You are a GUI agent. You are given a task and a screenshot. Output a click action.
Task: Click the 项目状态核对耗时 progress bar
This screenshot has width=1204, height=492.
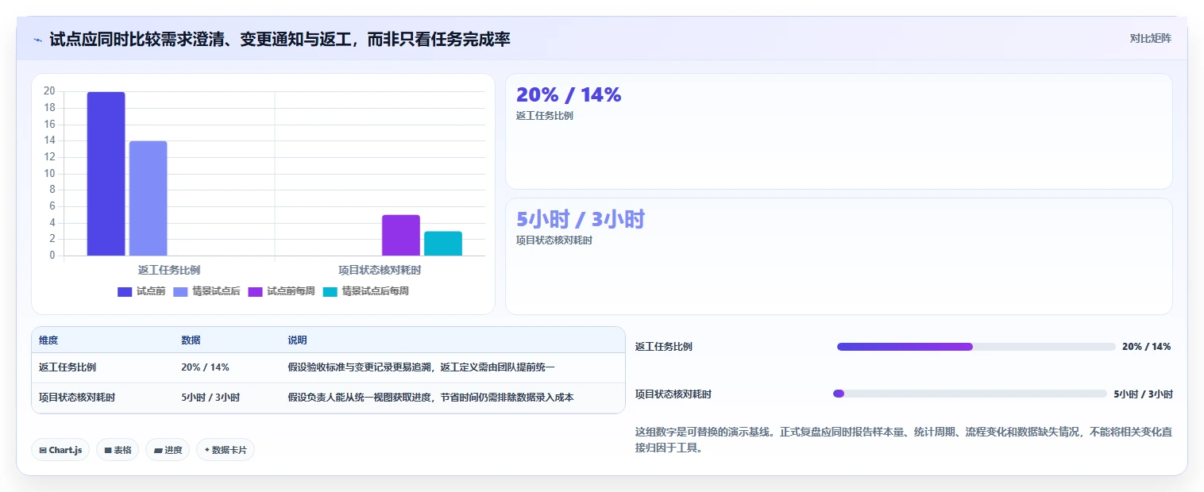coord(970,394)
